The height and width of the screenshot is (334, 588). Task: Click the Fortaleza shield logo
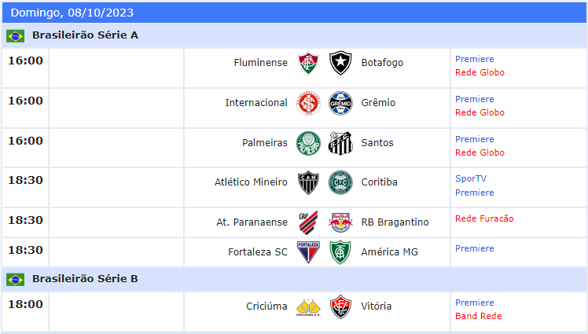pos(308,252)
